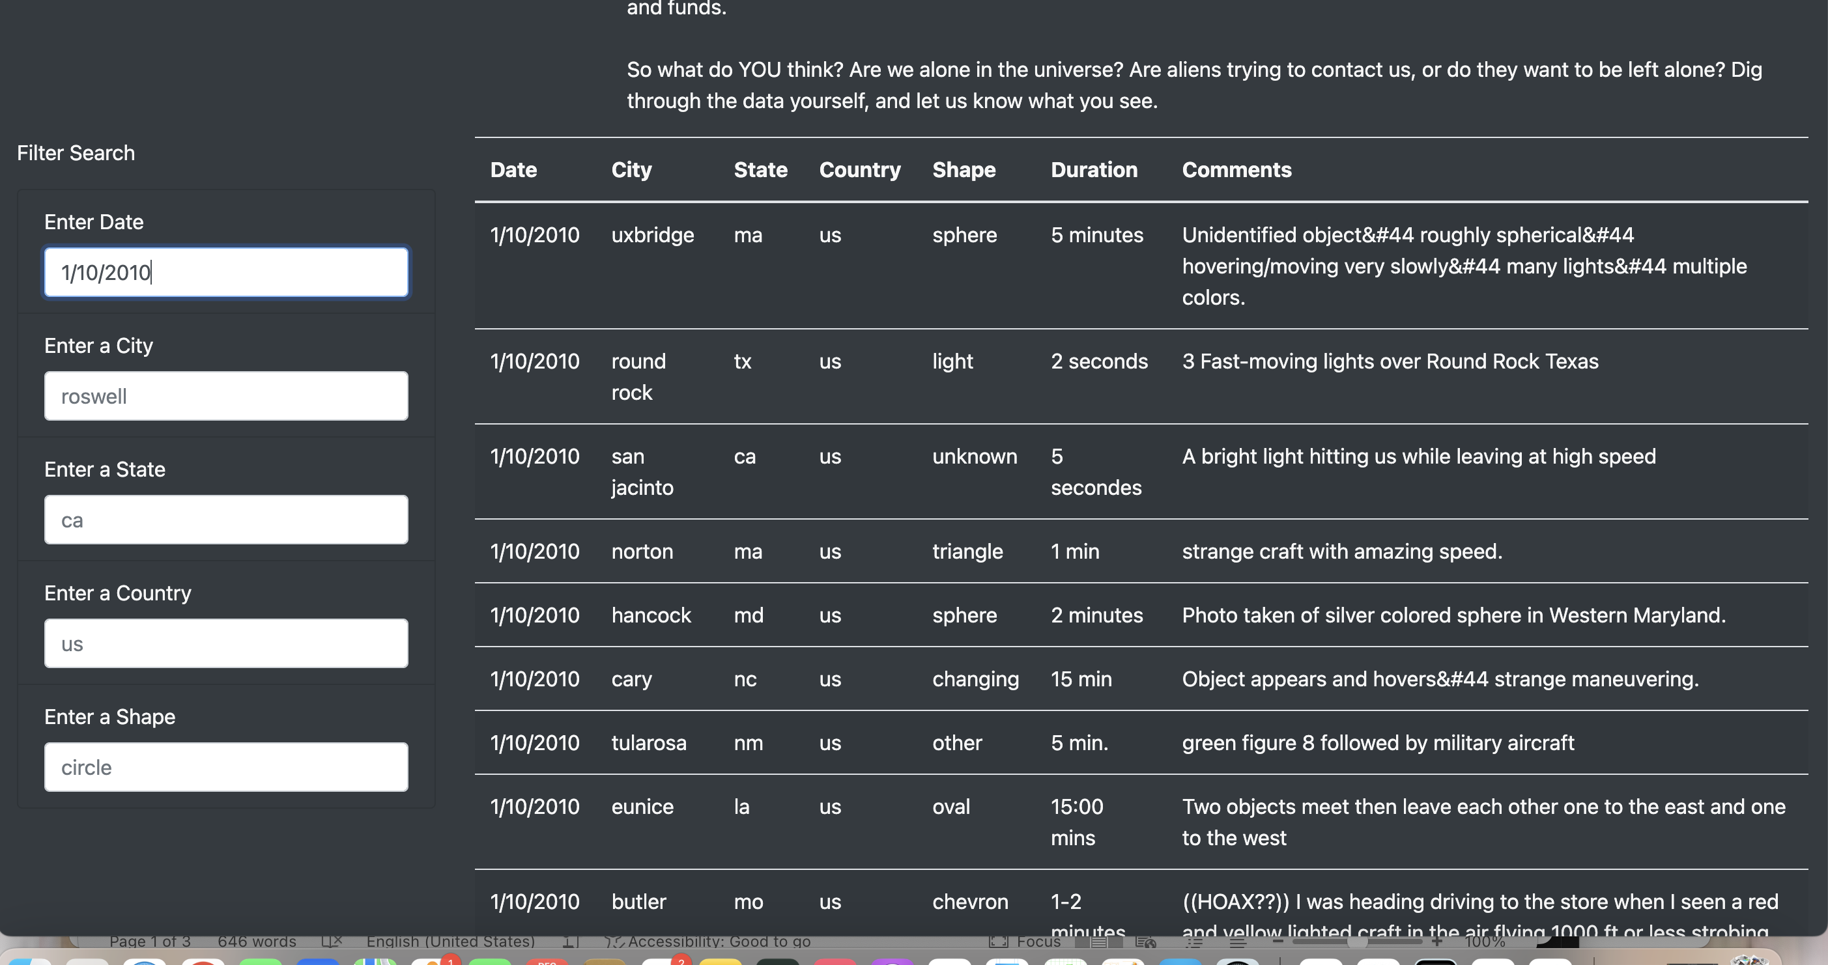Switch to Print Layout view

[x=1099, y=942]
